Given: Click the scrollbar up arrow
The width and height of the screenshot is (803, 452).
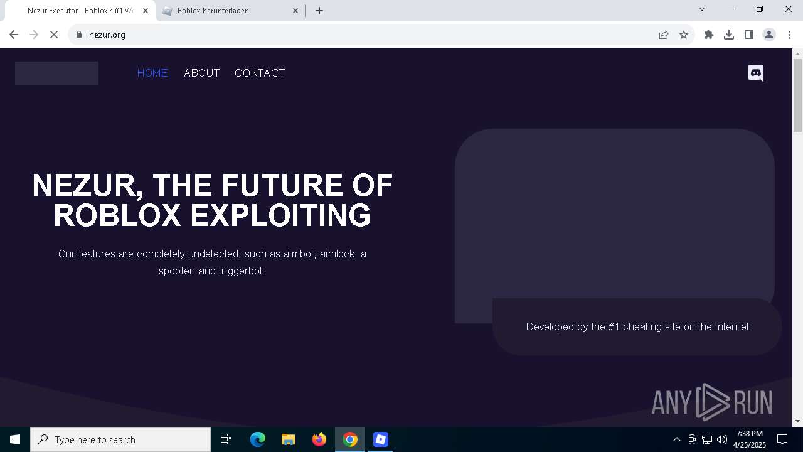Looking at the screenshot, I should pyautogui.click(x=797, y=53).
